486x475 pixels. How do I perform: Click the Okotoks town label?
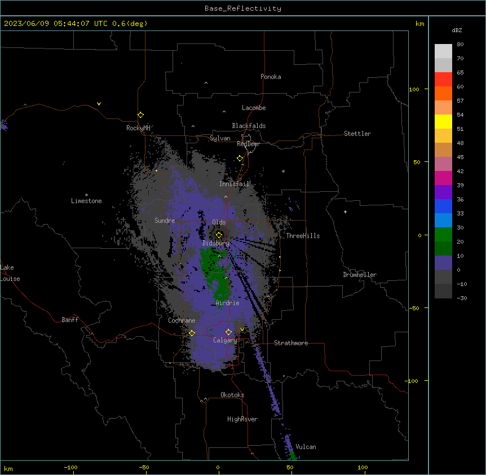click(232, 395)
